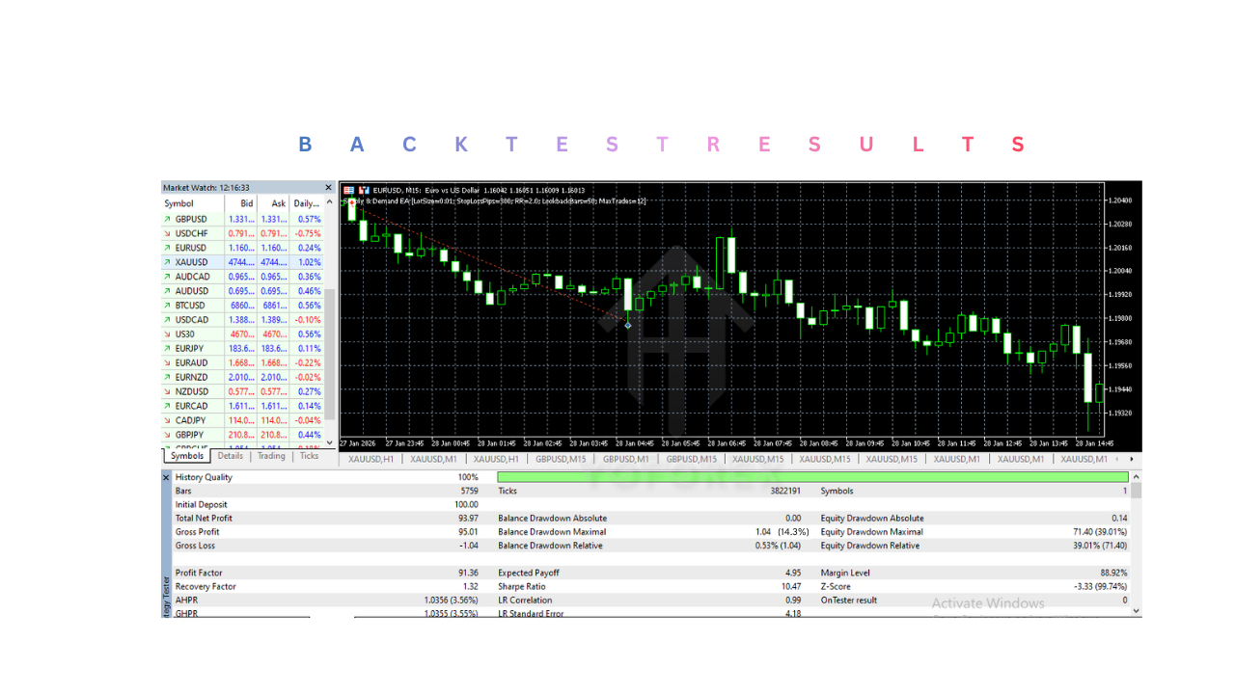Click the red trend arrow next to EURNZD
The width and height of the screenshot is (1235, 694).
166,377
